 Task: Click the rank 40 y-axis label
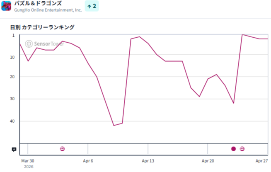click(x=12, y=121)
